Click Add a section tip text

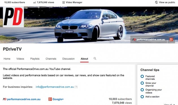tap(153, 97)
